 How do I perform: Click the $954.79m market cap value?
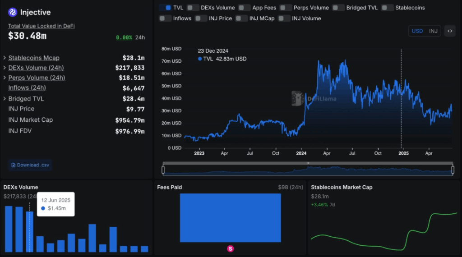(129, 120)
